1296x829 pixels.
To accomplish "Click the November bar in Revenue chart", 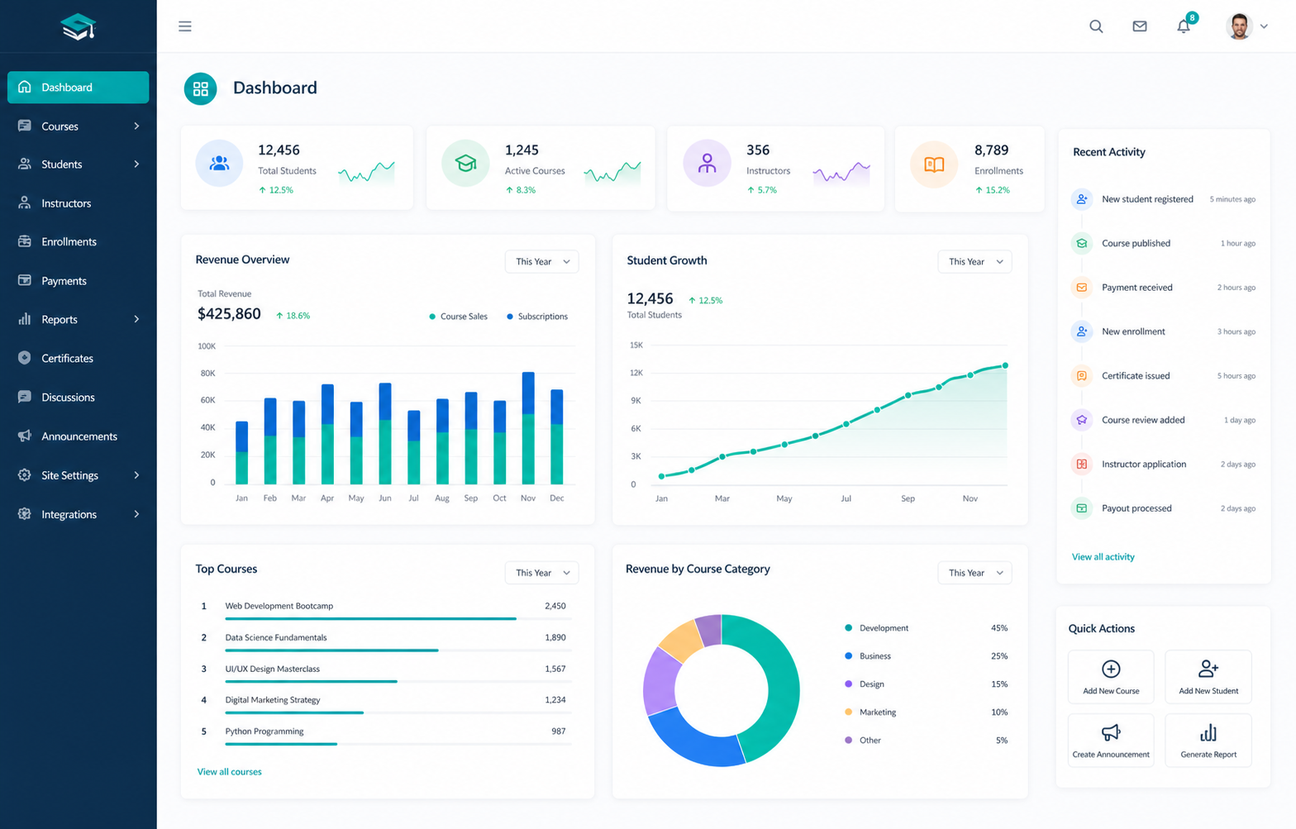I will 528,428.
